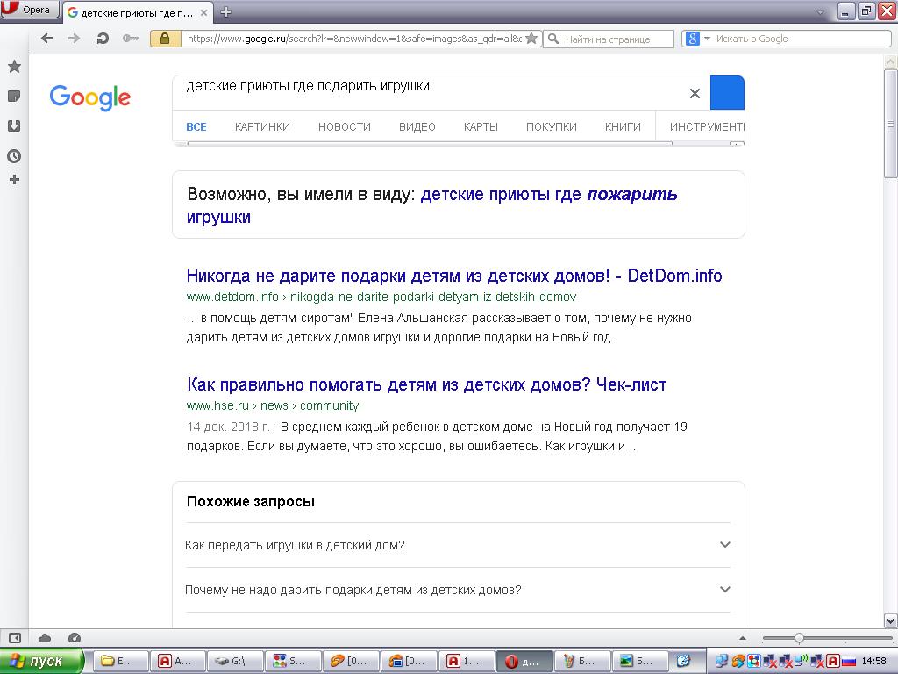Click the scrollbar down arrow

(x=891, y=620)
